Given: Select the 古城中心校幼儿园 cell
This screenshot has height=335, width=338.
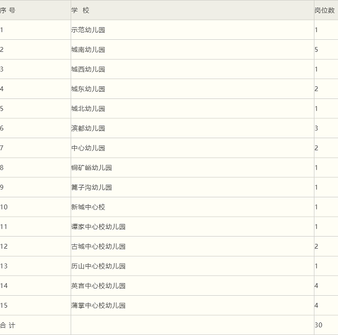Looking at the screenshot, I should point(193,246).
